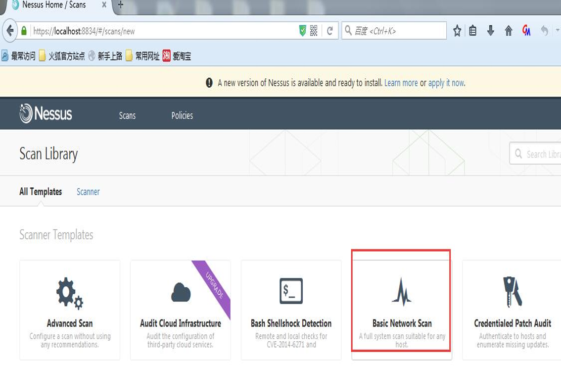The height and width of the screenshot is (371, 561).
Task: Open the 新手上路 bookmark
Action: pos(105,56)
